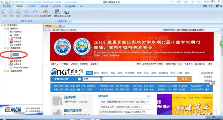Click the 删除 delete icon in ribbon
This screenshot has width=223, height=120.
(18, 13)
